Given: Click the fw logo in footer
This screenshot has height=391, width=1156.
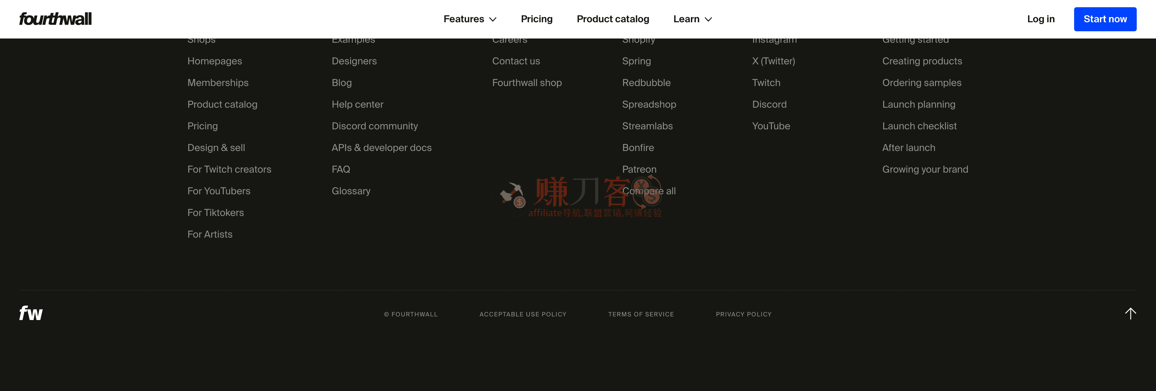Looking at the screenshot, I should point(30,313).
